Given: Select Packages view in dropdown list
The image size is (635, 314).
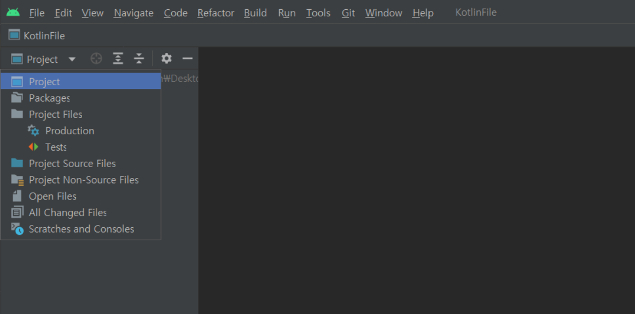Looking at the screenshot, I should click(x=81, y=98).
